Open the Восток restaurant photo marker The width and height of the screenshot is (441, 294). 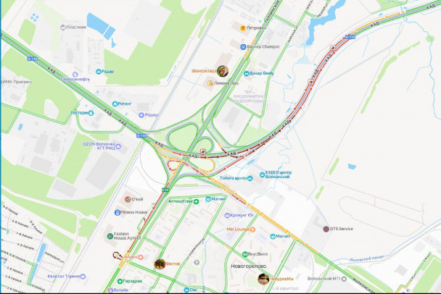[x=160, y=264]
